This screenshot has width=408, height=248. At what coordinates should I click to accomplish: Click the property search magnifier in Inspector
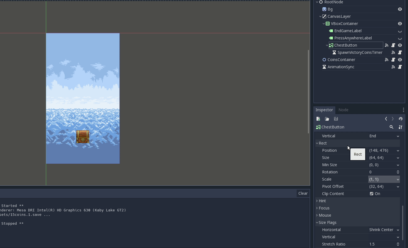pos(392,127)
